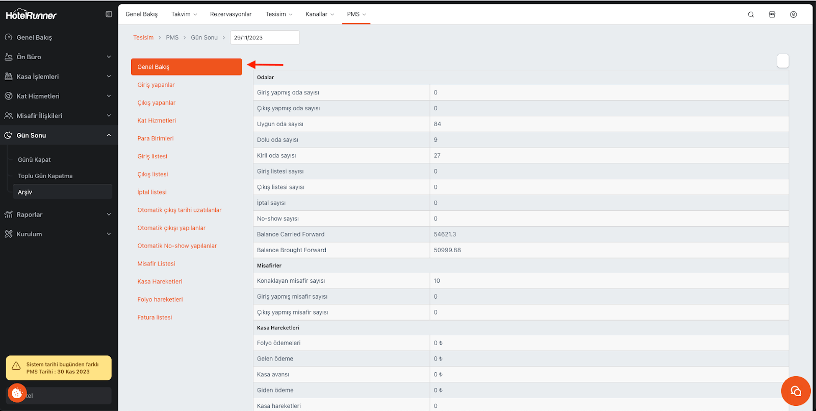Image resolution: width=816 pixels, height=411 pixels.
Task: Expand the Ön Büro sidebar section
Action: tap(58, 57)
